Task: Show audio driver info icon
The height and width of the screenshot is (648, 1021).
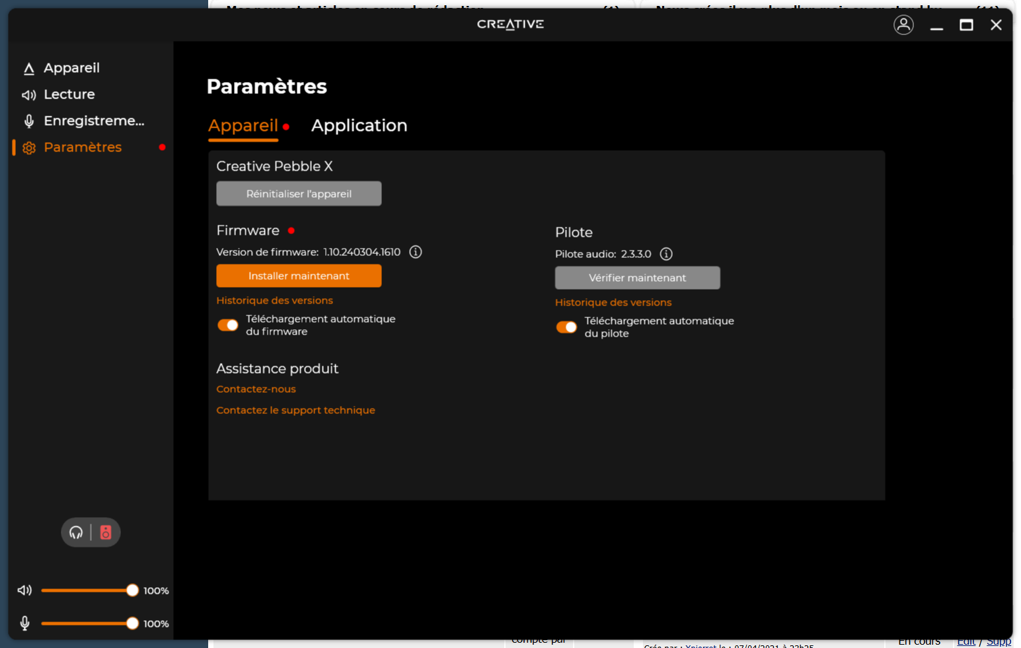Action: pos(666,254)
